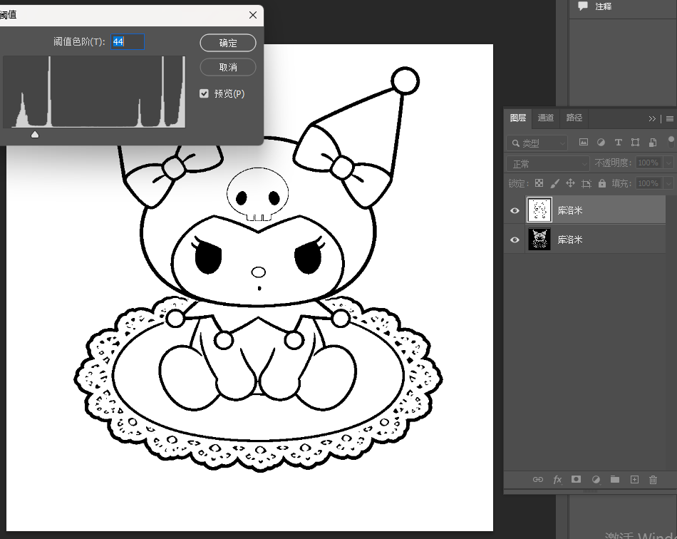Lock transparent pixels checkerboard icon
This screenshot has height=539, width=677.
[x=539, y=183]
